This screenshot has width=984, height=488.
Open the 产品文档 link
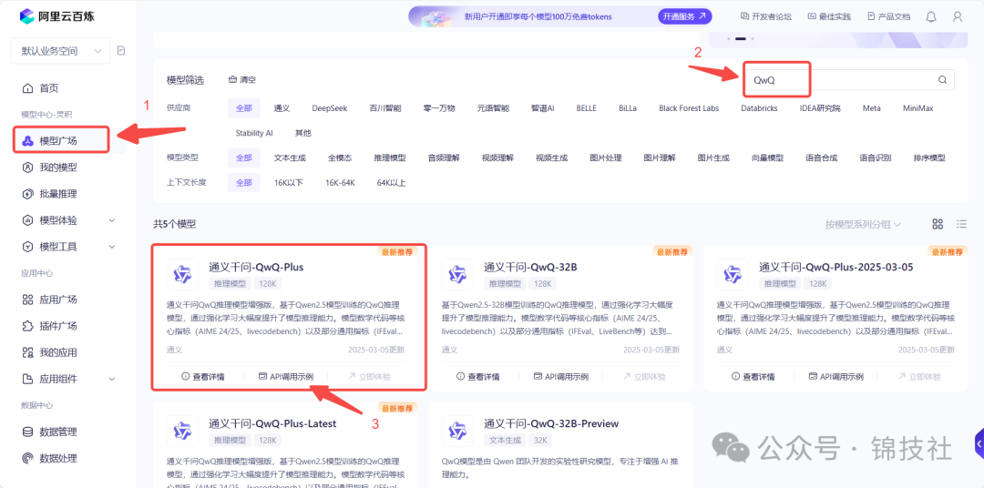[x=888, y=16]
